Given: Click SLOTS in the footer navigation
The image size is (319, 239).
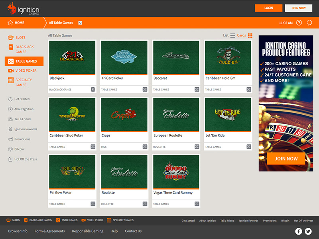Looking at the screenshot, I should [x=13, y=220].
